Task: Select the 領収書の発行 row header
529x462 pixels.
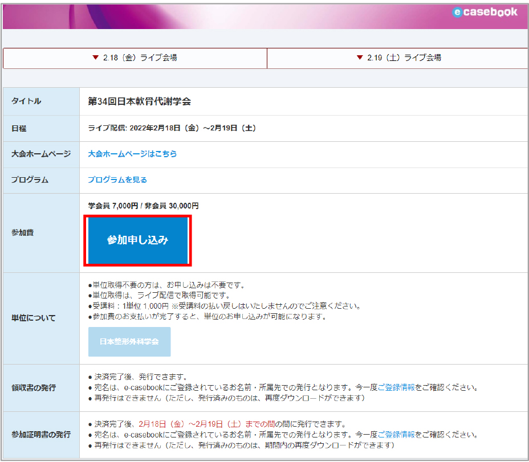Action: (x=41, y=388)
